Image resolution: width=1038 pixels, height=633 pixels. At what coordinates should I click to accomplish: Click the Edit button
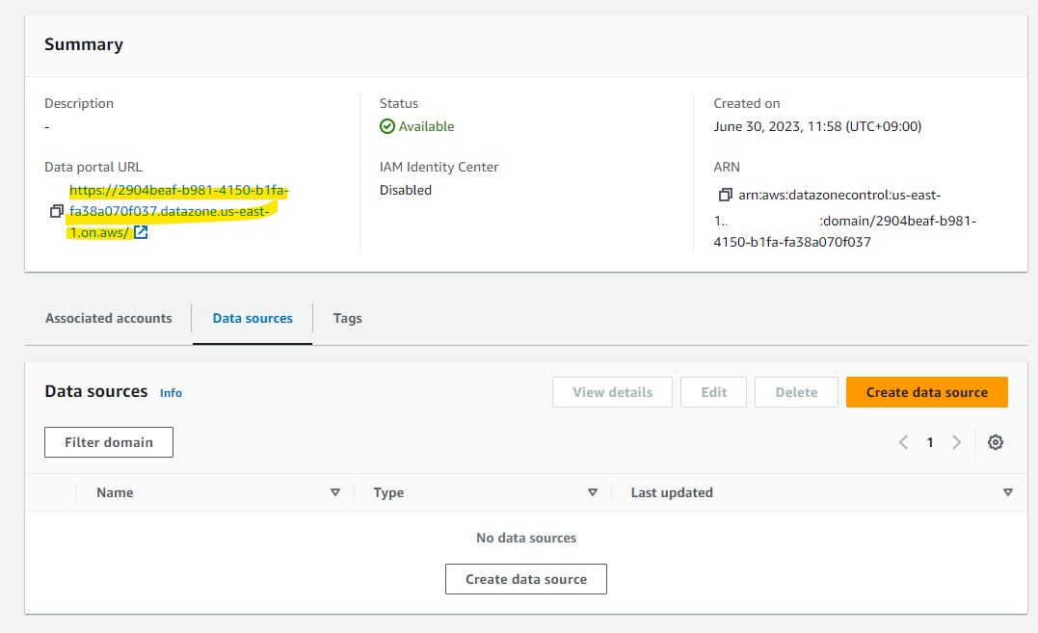(x=713, y=392)
